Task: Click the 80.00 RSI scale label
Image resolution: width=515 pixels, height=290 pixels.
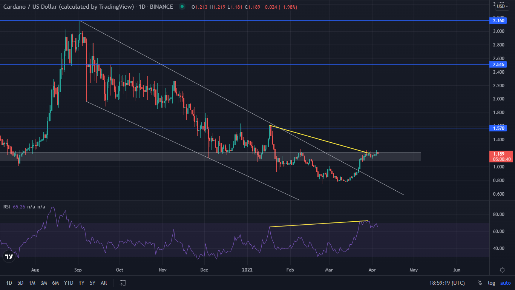Action: (498, 214)
